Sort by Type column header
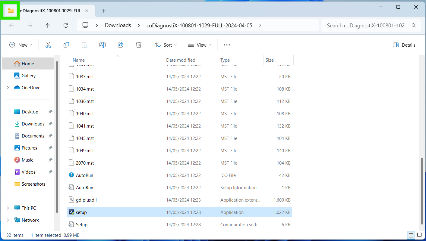Viewport: 426px width, 241px height. 225,60
